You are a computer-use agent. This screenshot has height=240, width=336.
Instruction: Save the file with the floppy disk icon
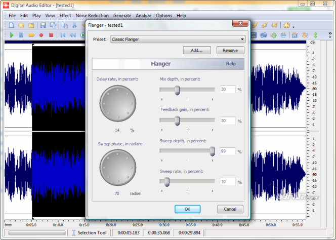[43, 25]
